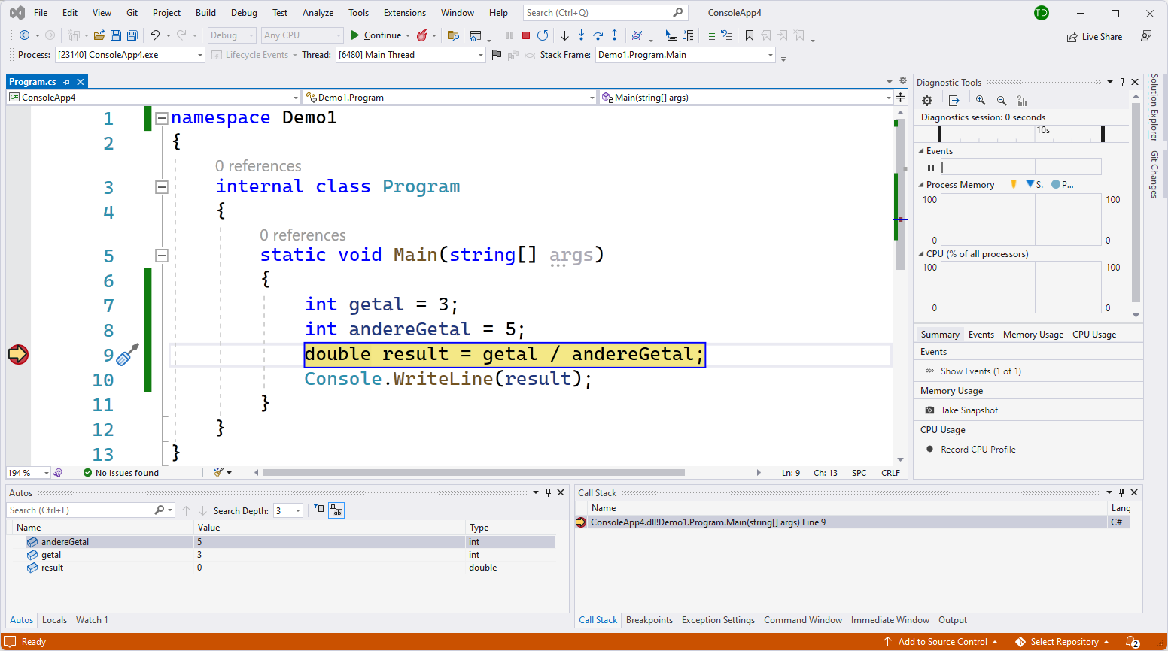Click the Diagnostic Tools output arrow icon
Screen dimensions: 1168x651
[x=954, y=101]
